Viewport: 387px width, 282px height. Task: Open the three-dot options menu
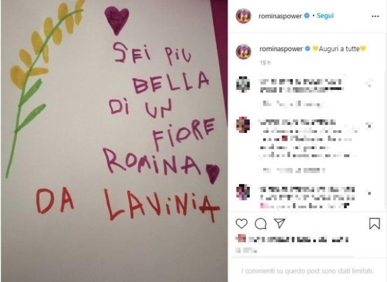click(375, 16)
